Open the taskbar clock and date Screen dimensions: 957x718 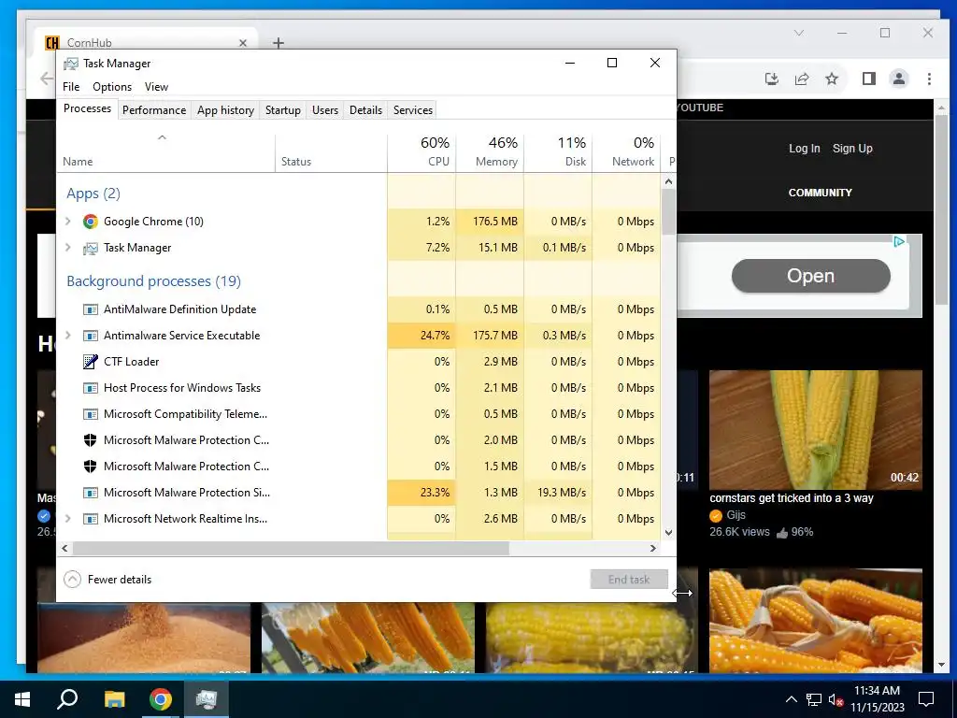[877, 699]
